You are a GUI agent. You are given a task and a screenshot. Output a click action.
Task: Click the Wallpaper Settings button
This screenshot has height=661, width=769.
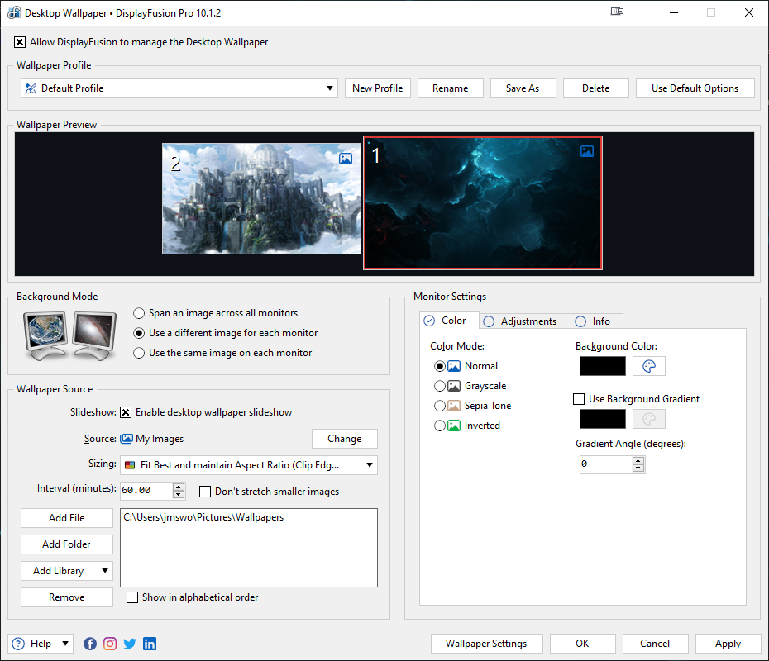coord(486,644)
